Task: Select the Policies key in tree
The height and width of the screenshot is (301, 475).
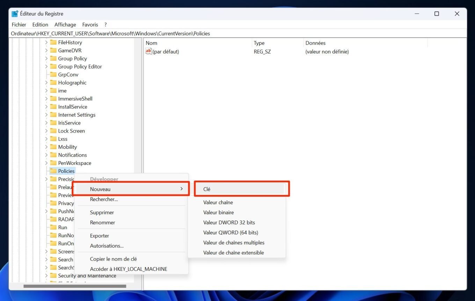Action: pos(66,171)
